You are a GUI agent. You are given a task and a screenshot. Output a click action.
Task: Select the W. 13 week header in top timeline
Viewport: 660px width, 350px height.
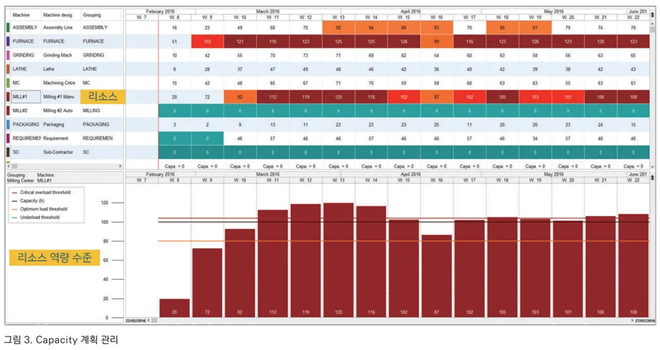pyautogui.click(x=339, y=17)
